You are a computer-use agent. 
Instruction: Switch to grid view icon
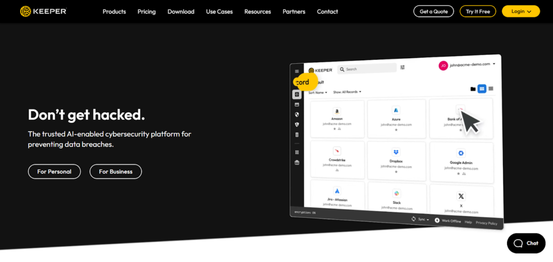tap(482, 89)
